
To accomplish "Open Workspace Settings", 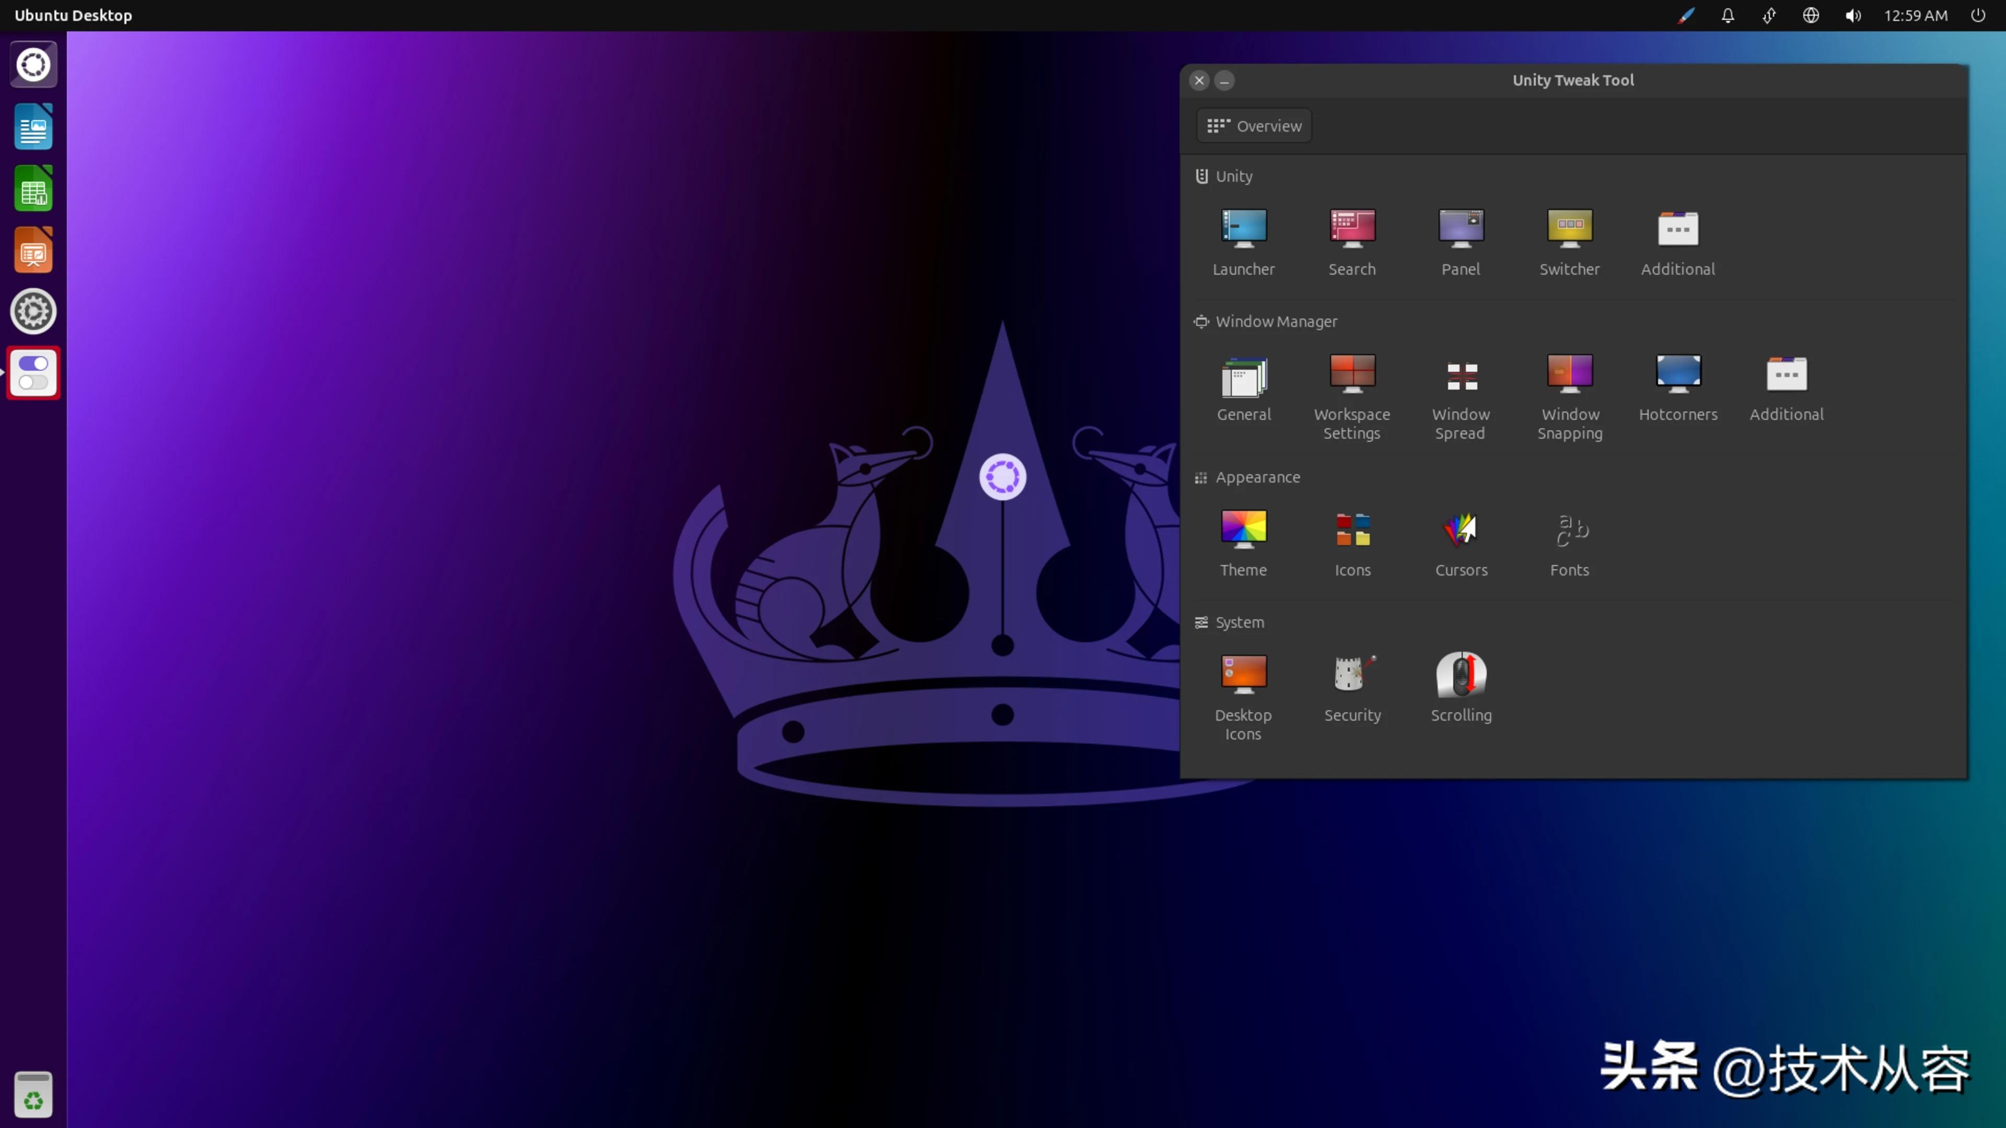I will click(x=1352, y=397).
